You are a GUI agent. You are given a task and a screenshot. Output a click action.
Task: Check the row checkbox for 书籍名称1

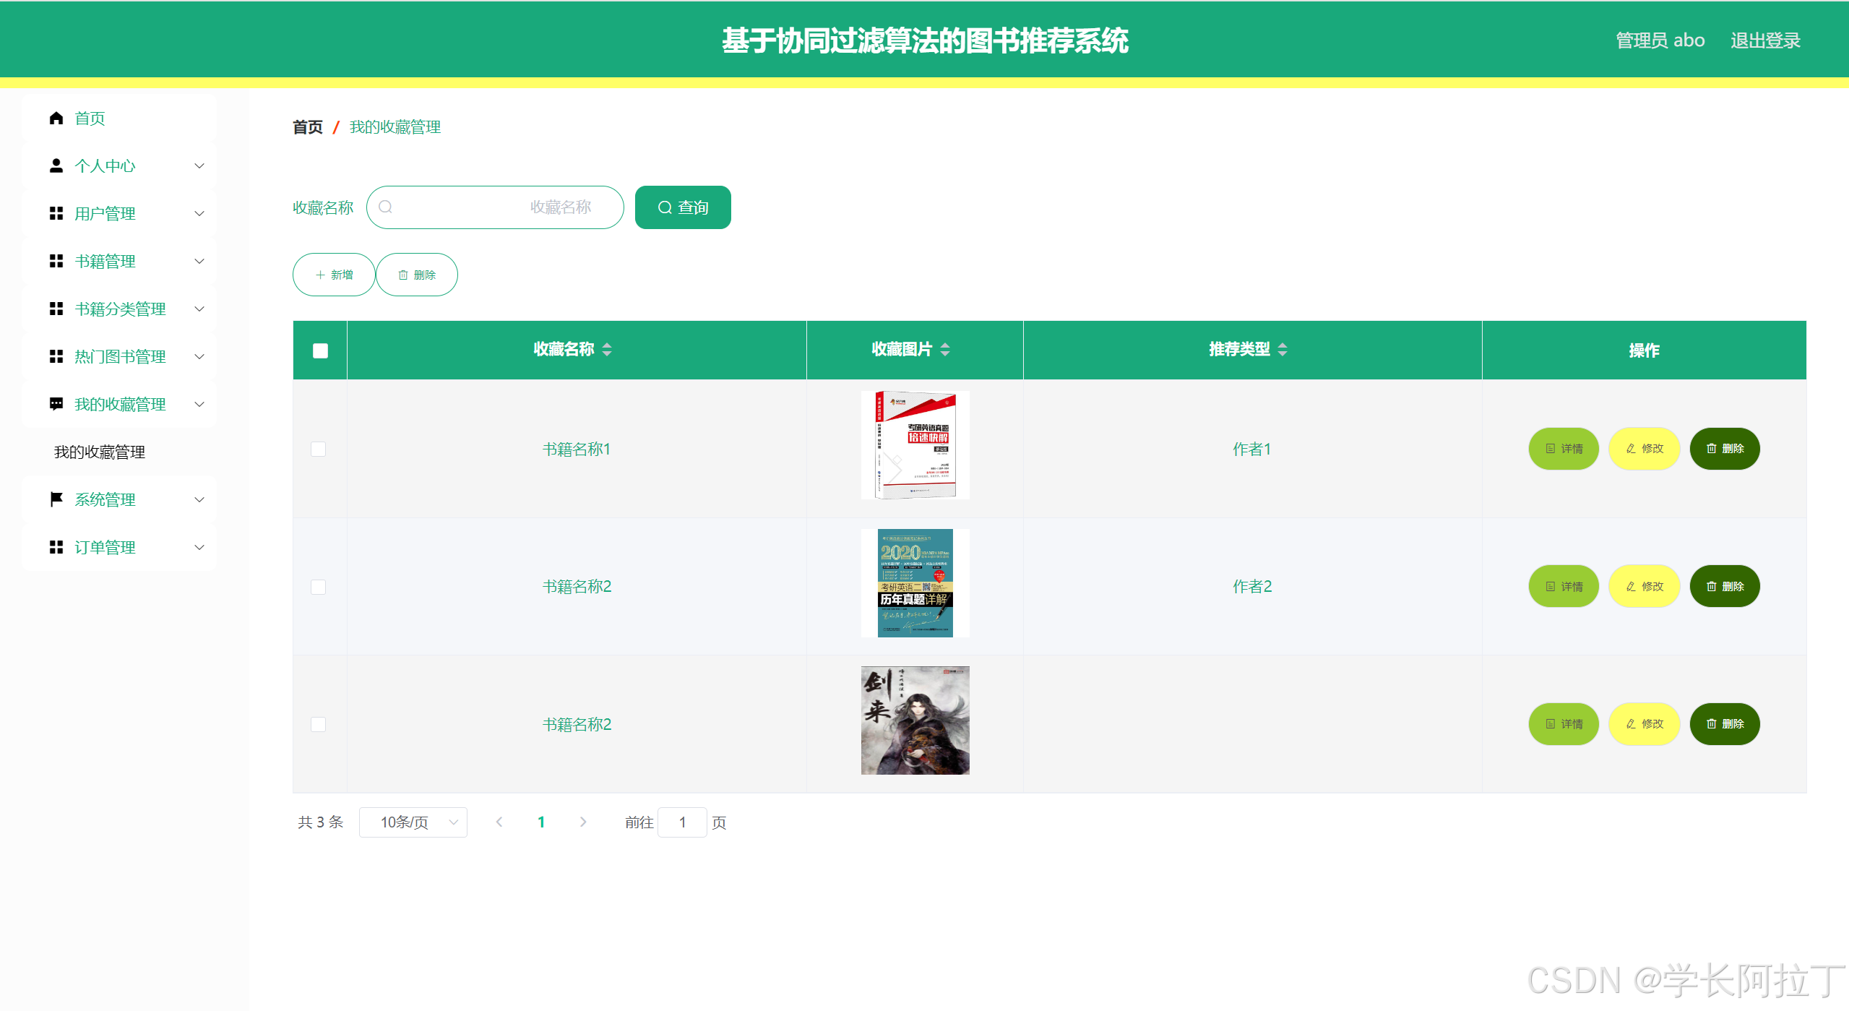[318, 449]
